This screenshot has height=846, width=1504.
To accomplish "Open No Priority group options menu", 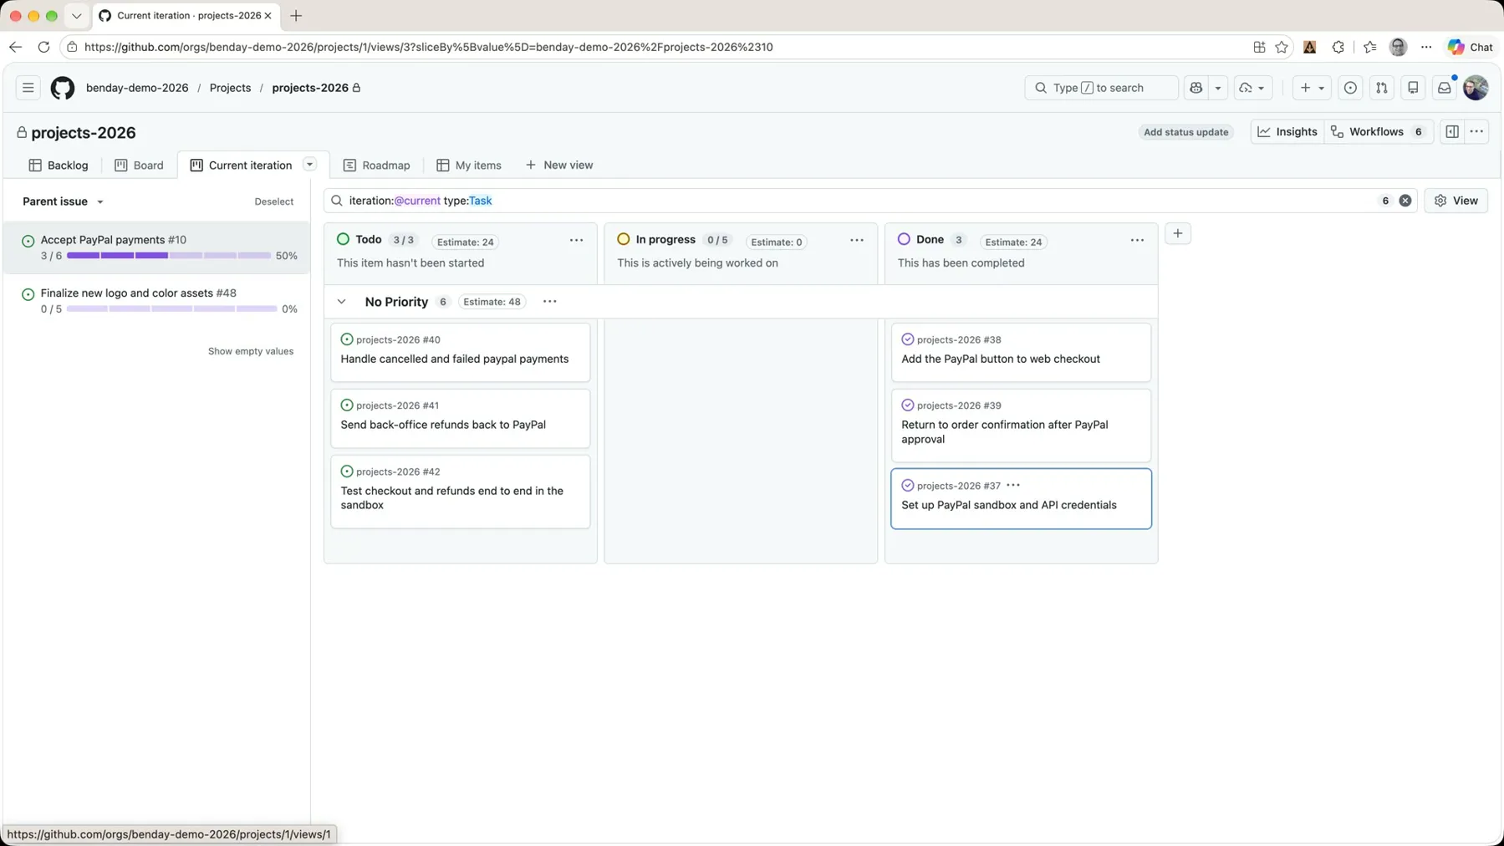I will click(x=549, y=302).
